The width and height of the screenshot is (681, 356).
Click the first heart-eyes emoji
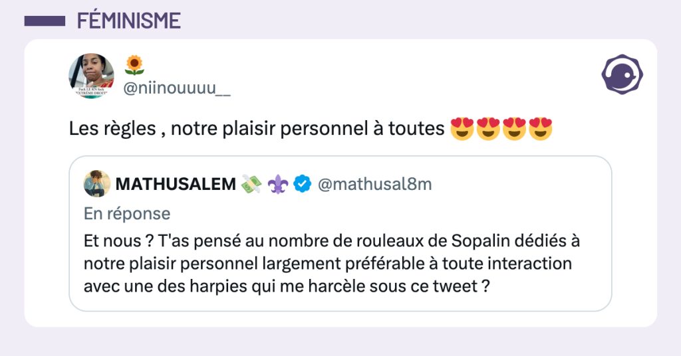[462, 128]
